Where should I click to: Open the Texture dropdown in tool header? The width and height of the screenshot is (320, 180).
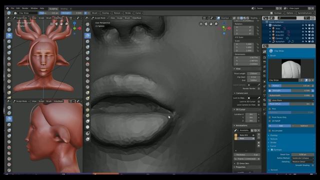coord(118,13)
